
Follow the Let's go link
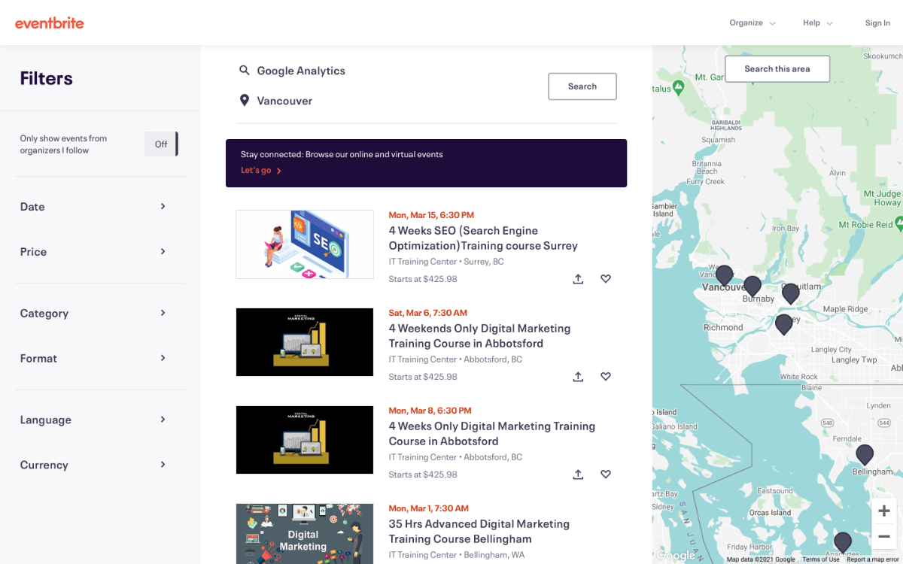[x=257, y=170]
